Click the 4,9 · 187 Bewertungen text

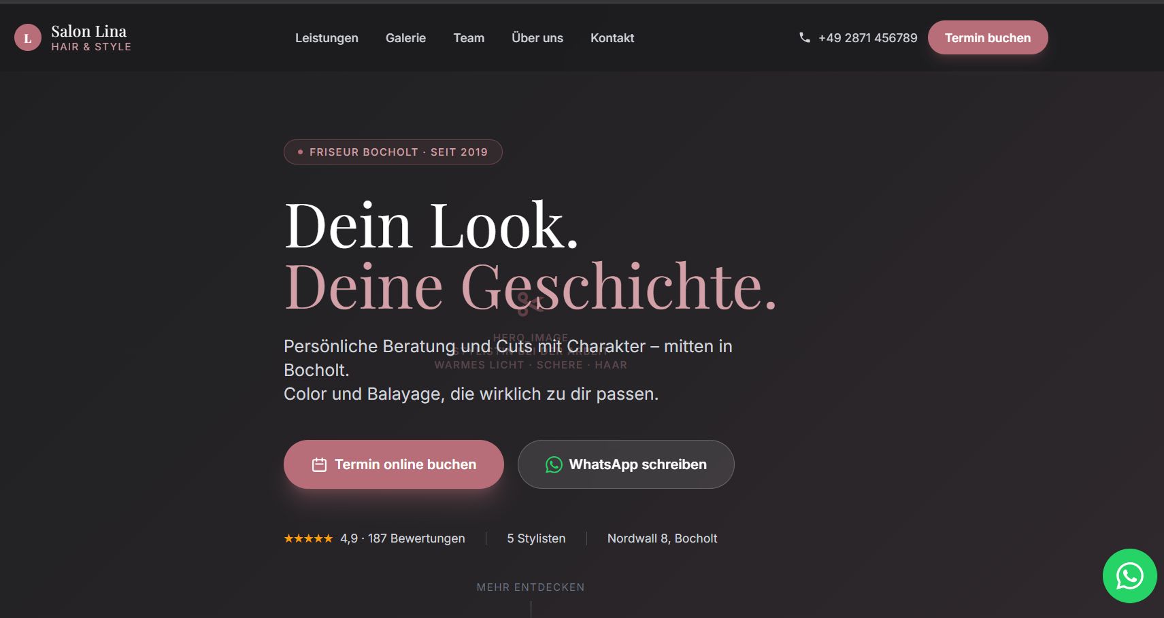click(x=403, y=538)
